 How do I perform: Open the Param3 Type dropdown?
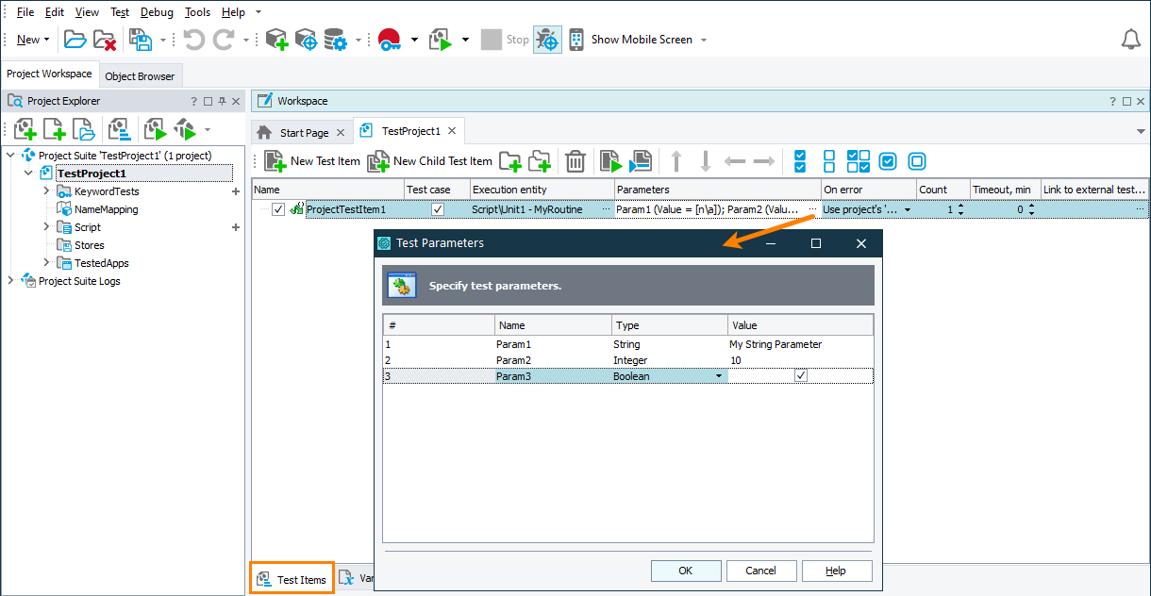point(719,375)
